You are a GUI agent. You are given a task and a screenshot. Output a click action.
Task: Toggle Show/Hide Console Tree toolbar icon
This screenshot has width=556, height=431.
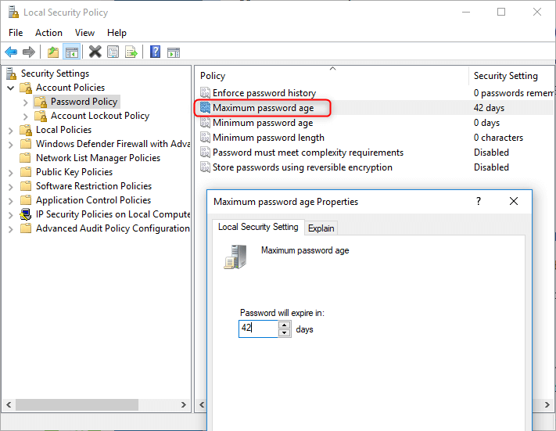point(71,52)
